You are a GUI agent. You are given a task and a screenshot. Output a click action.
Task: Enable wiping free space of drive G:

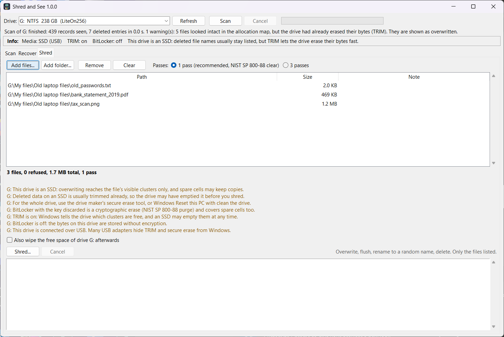tap(10, 240)
